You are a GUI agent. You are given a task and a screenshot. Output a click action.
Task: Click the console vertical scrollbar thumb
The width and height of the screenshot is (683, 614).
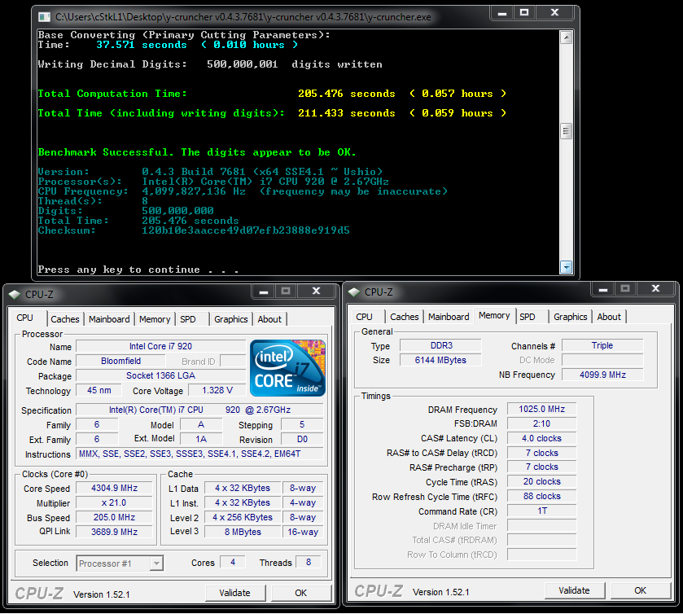[567, 132]
